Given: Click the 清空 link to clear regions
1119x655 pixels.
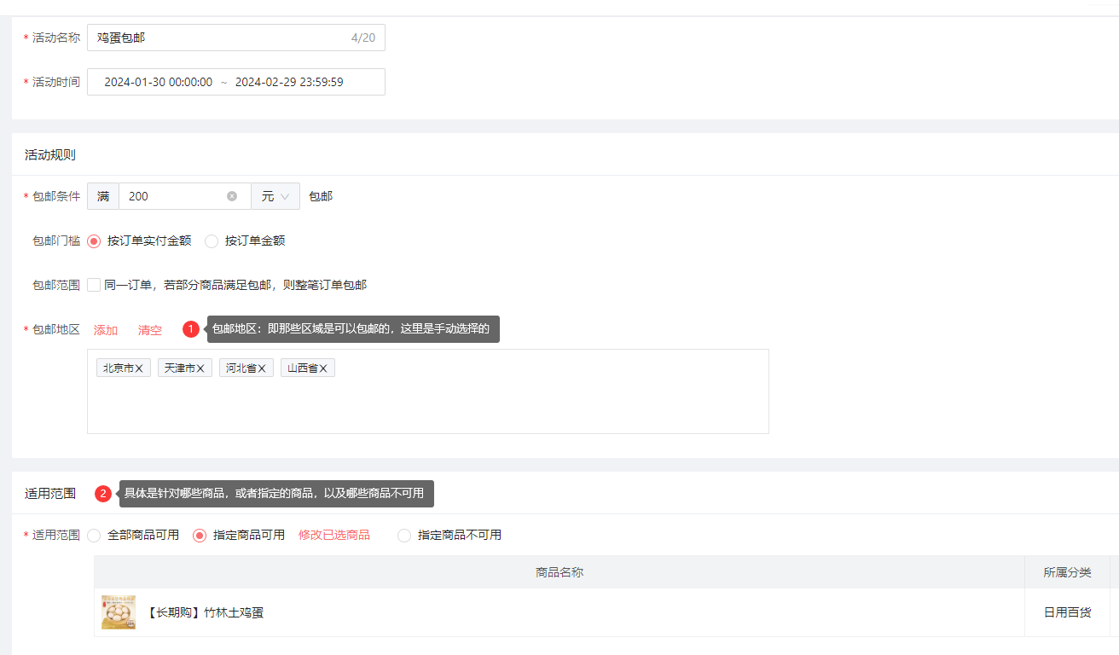Looking at the screenshot, I should [x=150, y=330].
